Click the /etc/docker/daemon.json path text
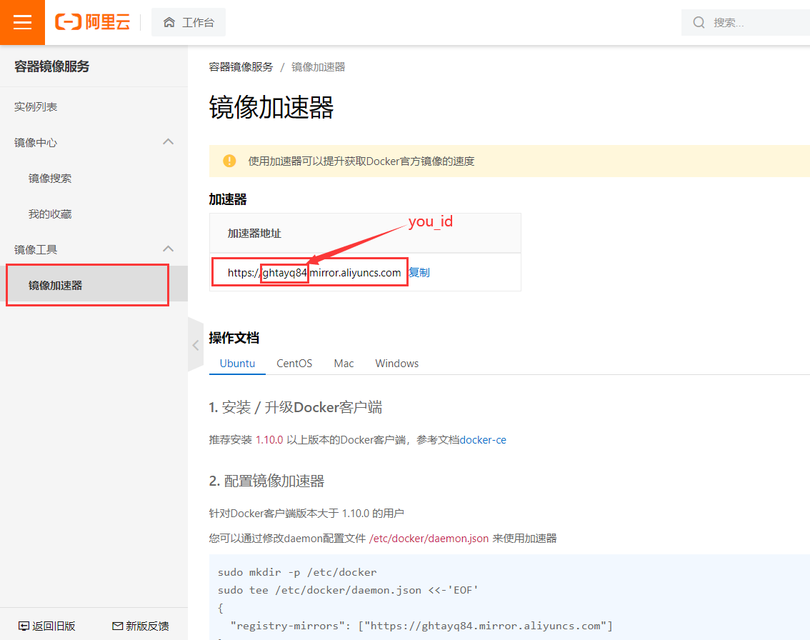Image resolution: width=810 pixels, height=640 pixels. (x=429, y=539)
